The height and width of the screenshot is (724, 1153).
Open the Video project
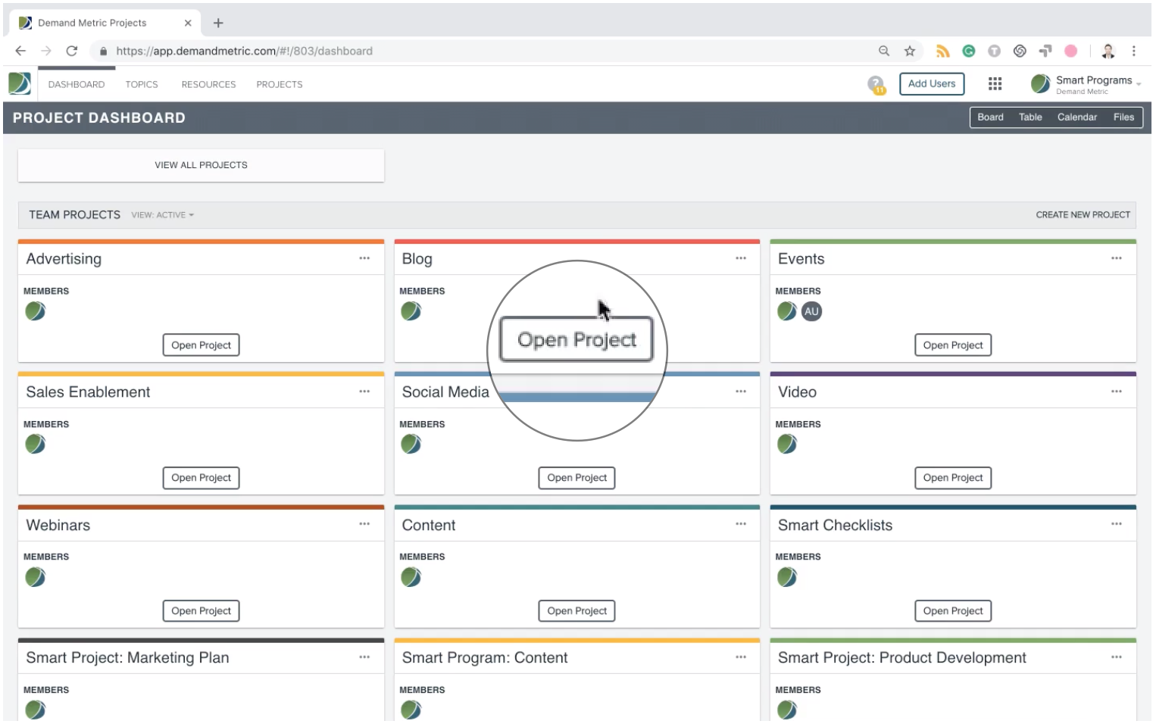click(x=953, y=478)
